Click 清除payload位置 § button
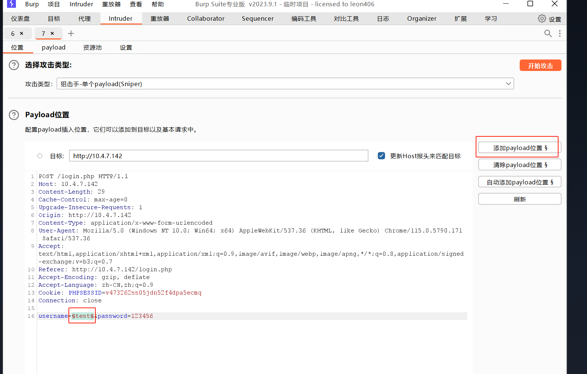Screen dimensions: 587x374 (520, 165)
